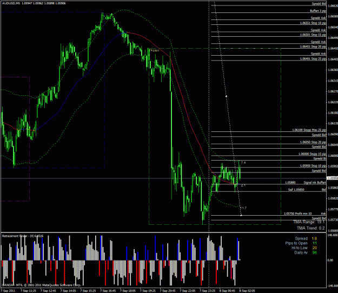
Task: Click '1.06100 Stopp Max 25 pip' label
Action: click(x=309, y=130)
